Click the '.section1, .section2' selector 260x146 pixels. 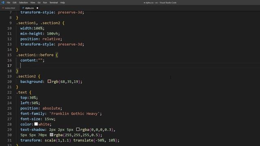(38, 23)
